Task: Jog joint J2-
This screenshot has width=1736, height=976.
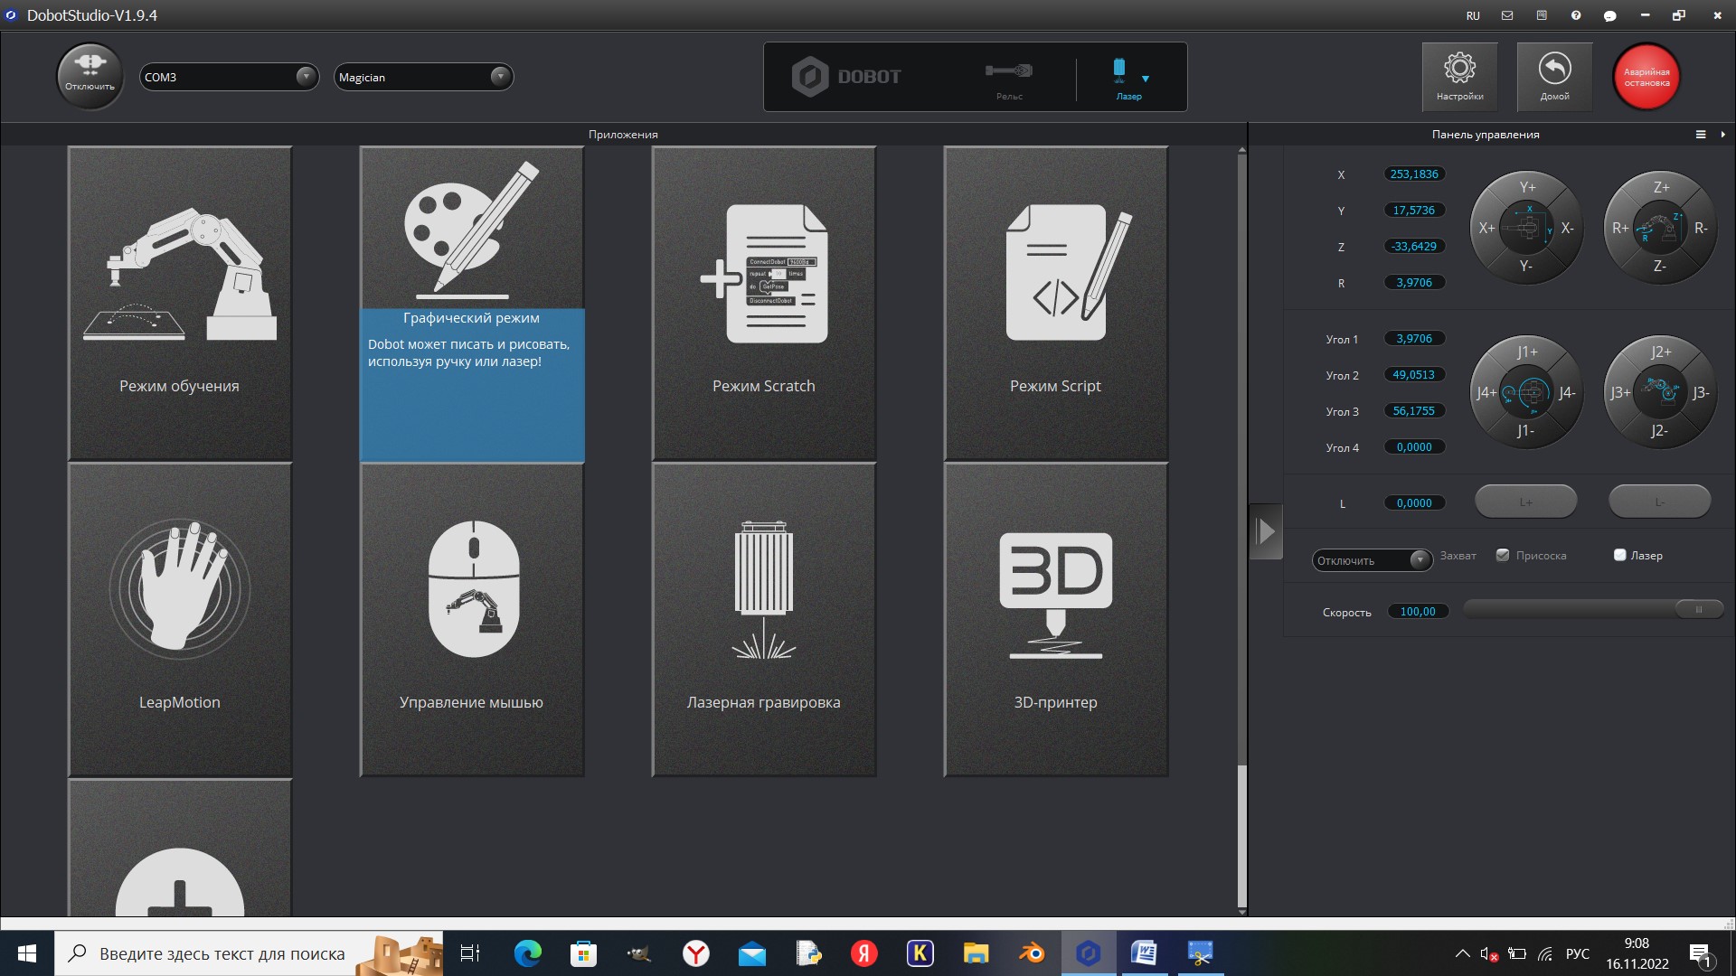Action: [1660, 430]
